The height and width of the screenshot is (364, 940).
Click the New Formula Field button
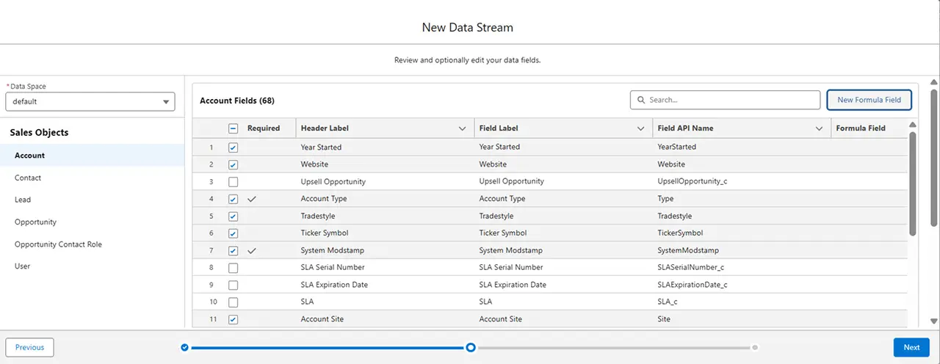pos(869,100)
